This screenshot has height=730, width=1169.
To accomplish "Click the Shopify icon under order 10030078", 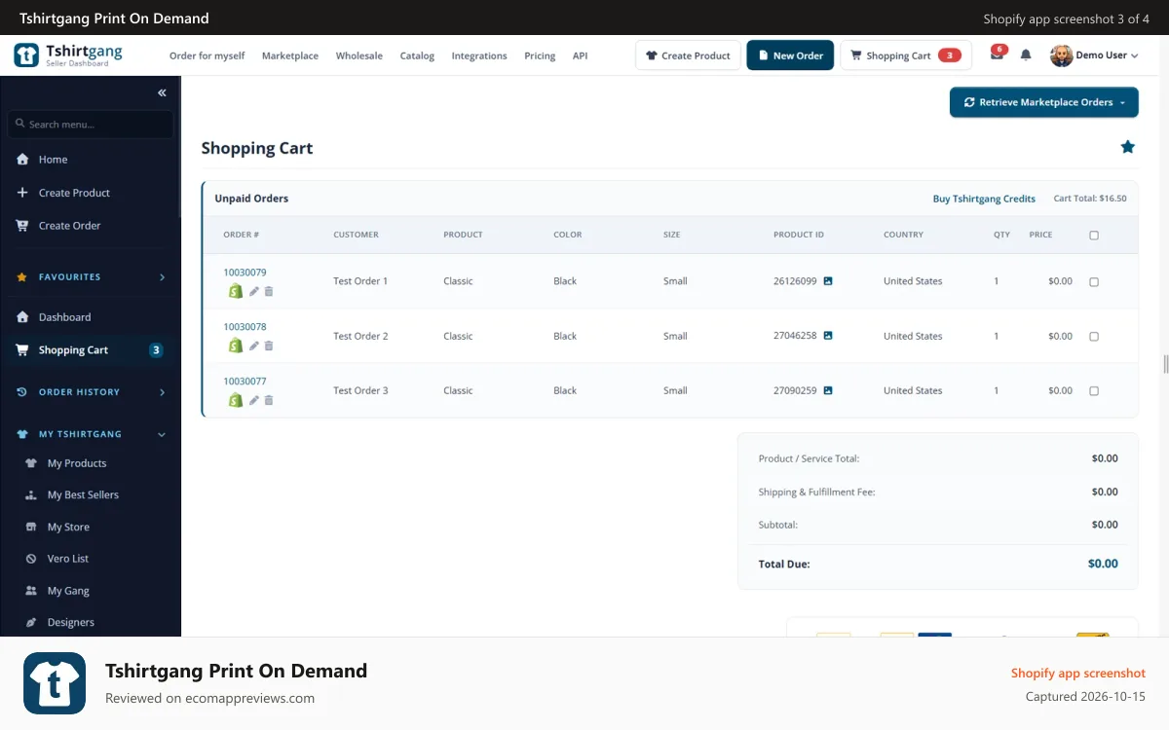I will tap(235, 346).
